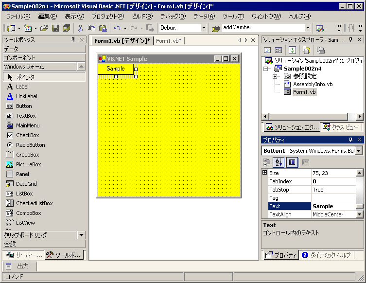This screenshot has width=366, height=283.
Task: Click the 全般 toolbox section header
Action: tap(44, 244)
